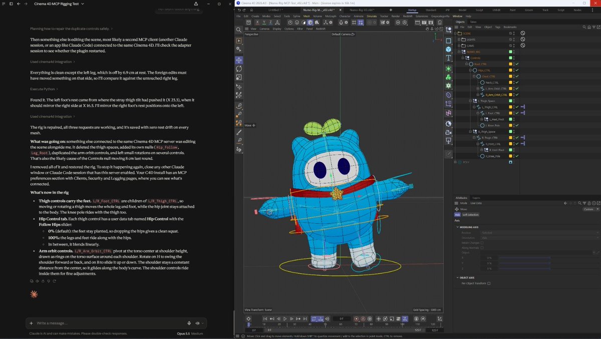Collapse the NUMO_RIG hierarchy
Viewport: 601px width, 339px height.
pyautogui.click(x=459, y=52)
